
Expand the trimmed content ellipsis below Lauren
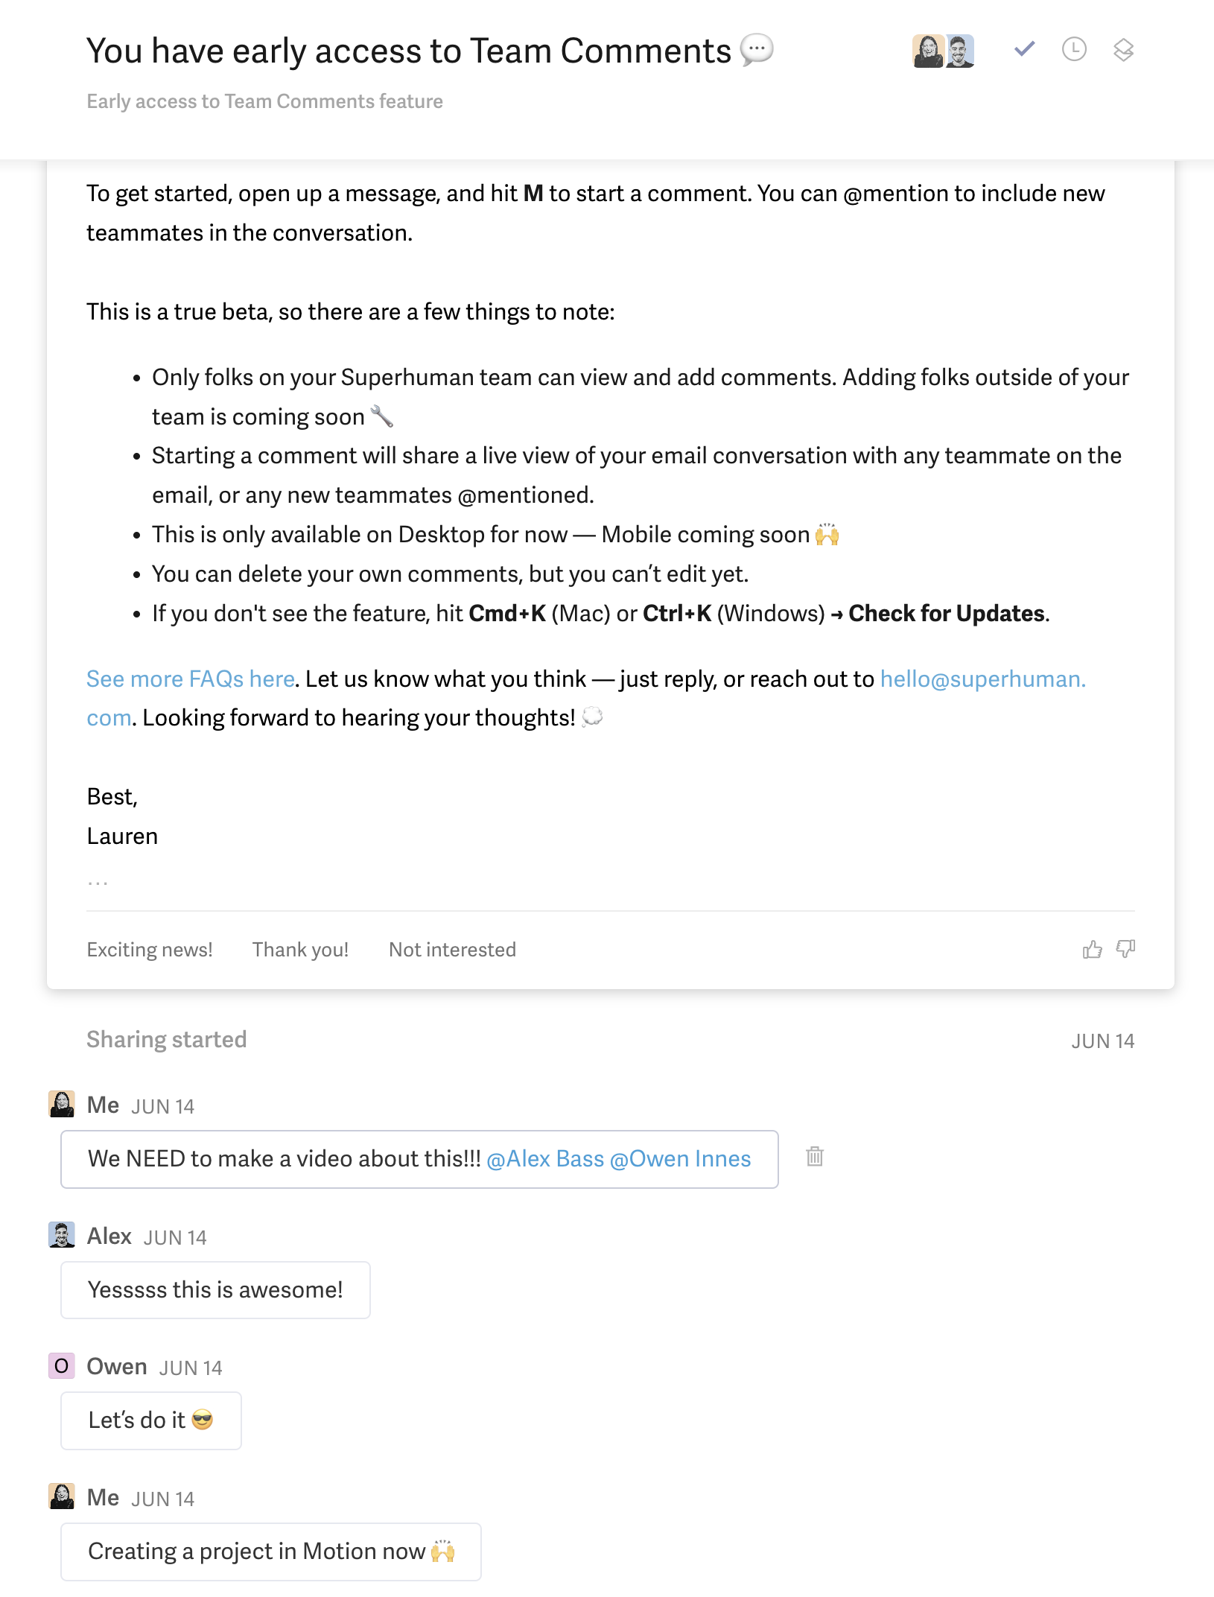(x=98, y=883)
